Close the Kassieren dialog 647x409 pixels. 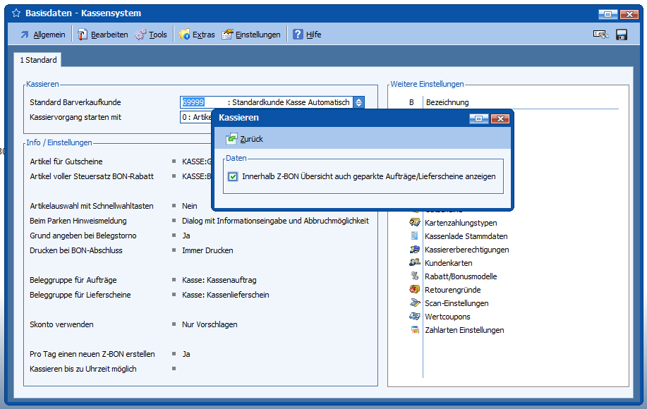pos(500,118)
